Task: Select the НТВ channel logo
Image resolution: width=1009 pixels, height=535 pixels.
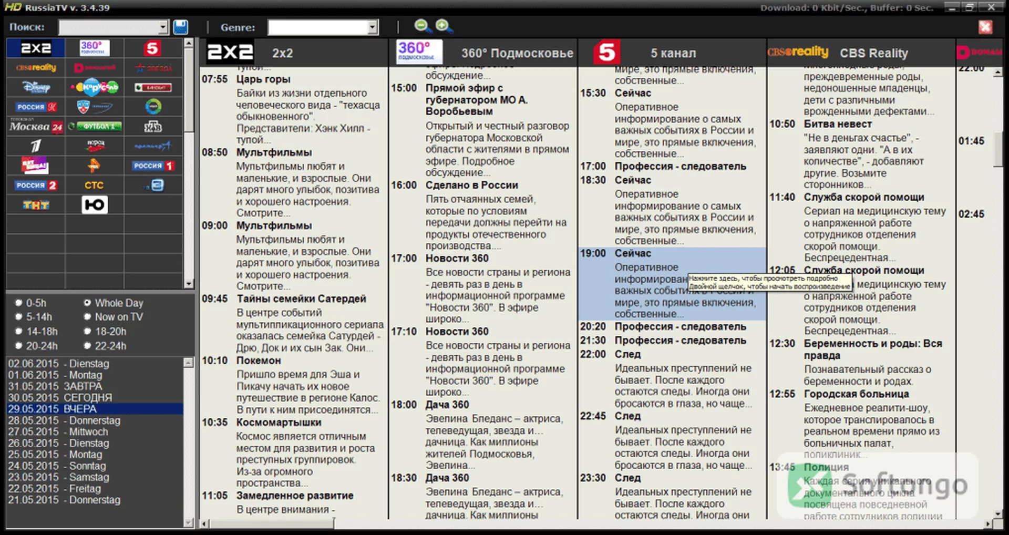Action: pyautogui.click(x=153, y=126)
